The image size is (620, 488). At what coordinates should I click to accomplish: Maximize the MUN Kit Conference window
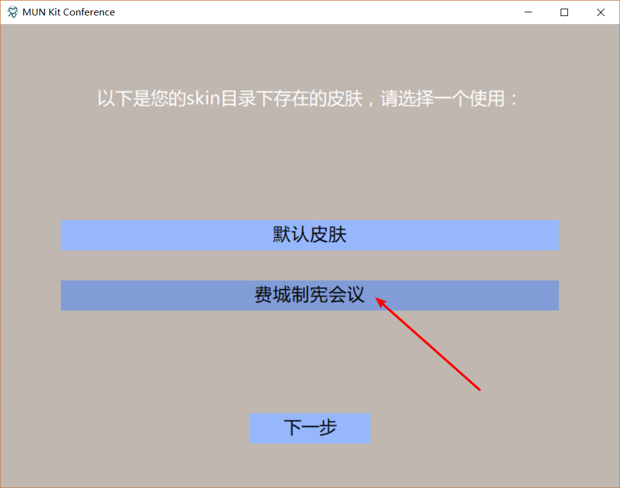coord(564,12)
